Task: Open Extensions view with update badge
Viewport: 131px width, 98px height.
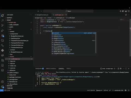Action: coord(2,36)
